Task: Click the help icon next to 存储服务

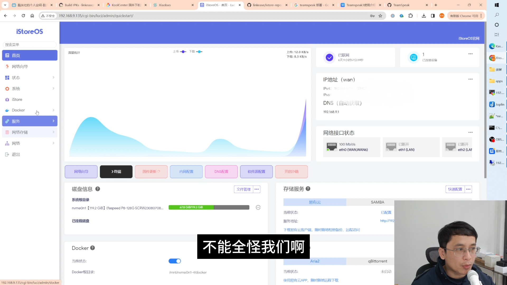Action: tap(308, 189)
